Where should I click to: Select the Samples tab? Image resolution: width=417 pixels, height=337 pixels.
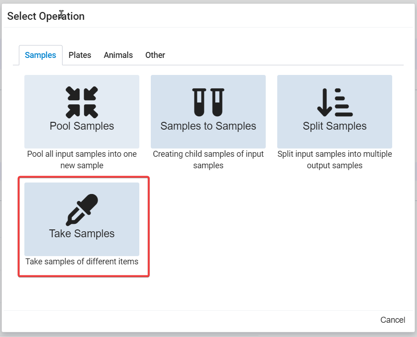click(40, 55)
